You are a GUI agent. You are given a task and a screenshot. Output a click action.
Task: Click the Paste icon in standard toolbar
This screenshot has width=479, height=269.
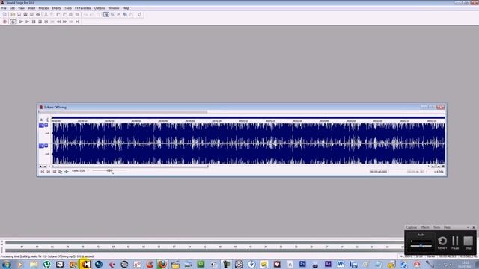(58, 15)
